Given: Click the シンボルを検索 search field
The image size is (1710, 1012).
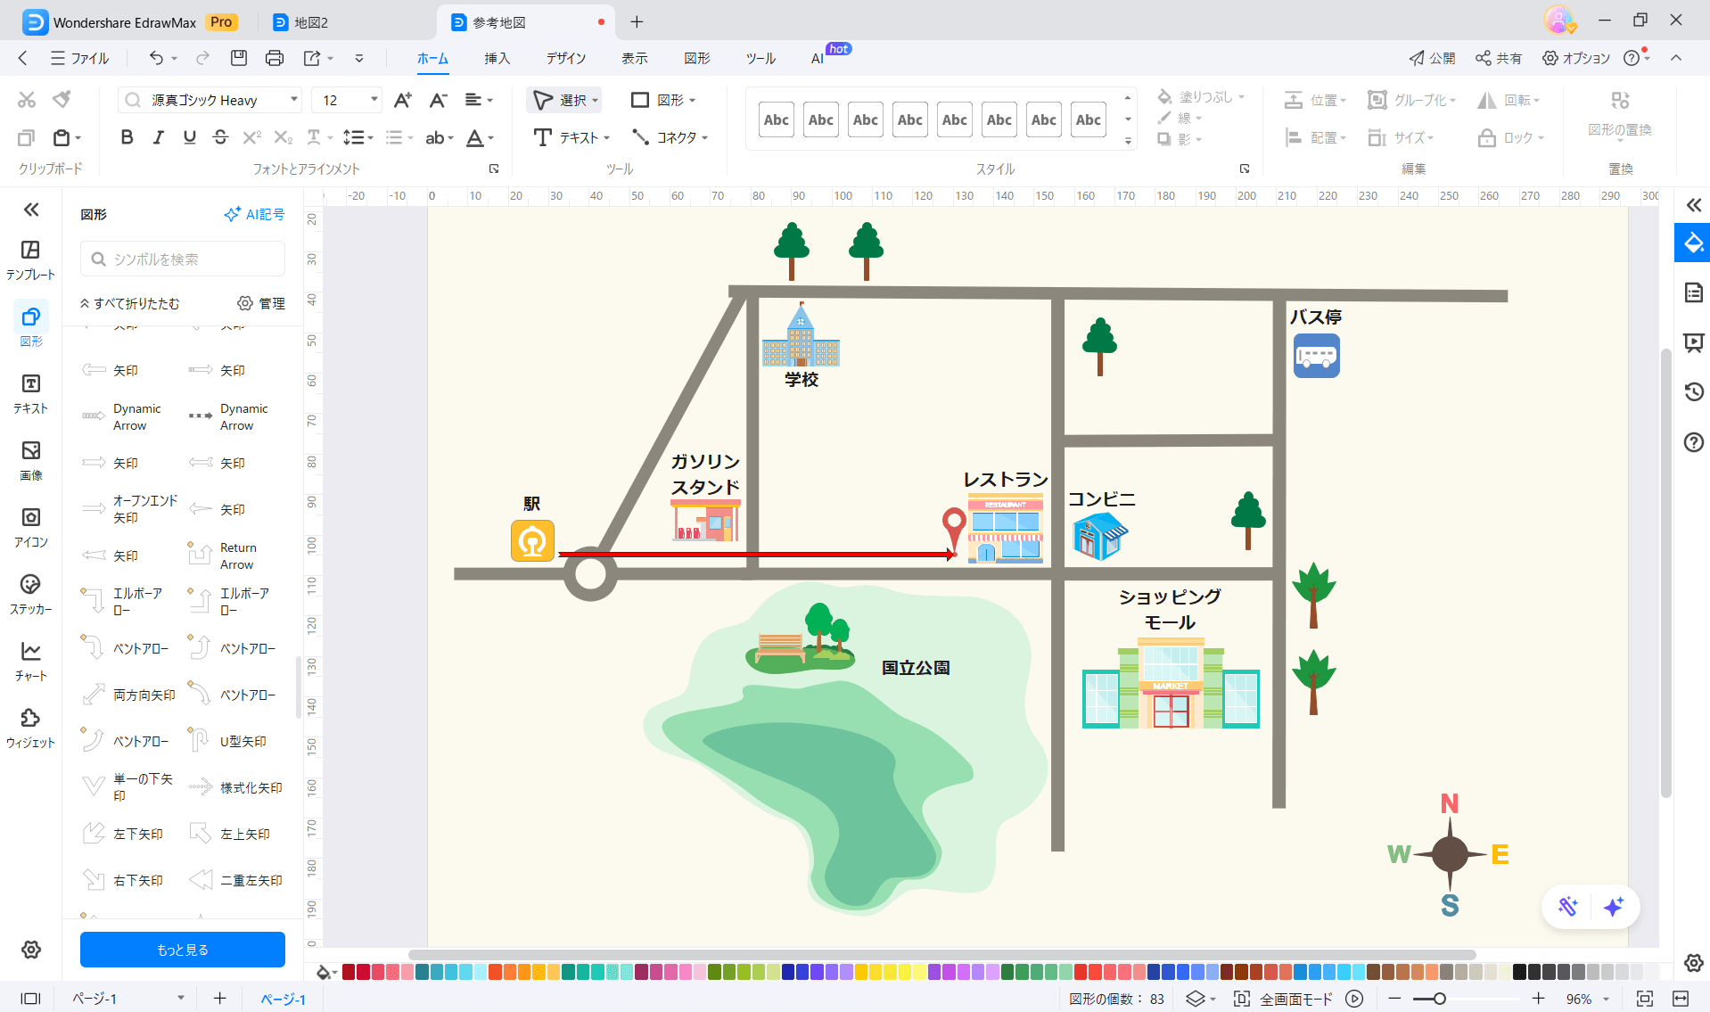Looking at the screenshot, I should 183,259.
